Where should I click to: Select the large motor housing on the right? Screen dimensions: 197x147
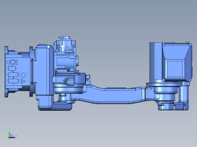pyautogui.click(x=177, y=62)
